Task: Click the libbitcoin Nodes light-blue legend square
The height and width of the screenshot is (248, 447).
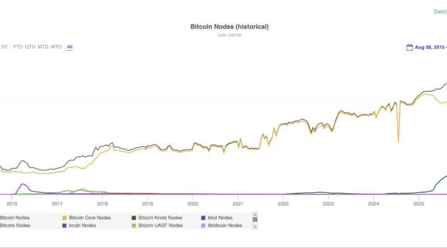Action: tap(203, 225)
